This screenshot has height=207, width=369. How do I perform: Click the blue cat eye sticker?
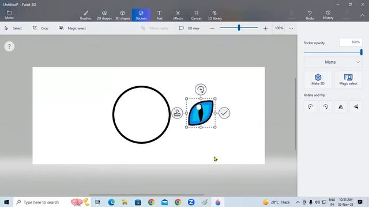tap(201, 113)
